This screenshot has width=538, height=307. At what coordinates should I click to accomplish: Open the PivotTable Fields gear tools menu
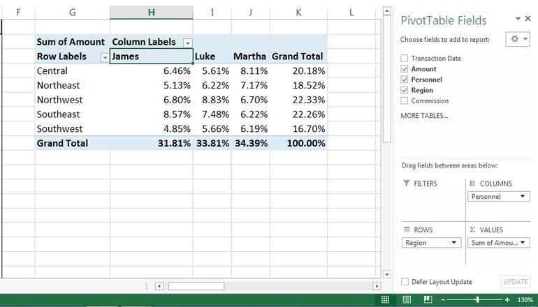coord(518,39)
